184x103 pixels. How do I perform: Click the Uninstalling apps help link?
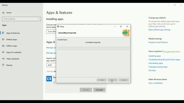click(156, 63)
